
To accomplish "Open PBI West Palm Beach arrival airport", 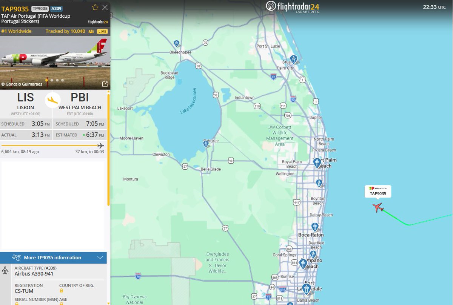I will click(x=80, y=103).
